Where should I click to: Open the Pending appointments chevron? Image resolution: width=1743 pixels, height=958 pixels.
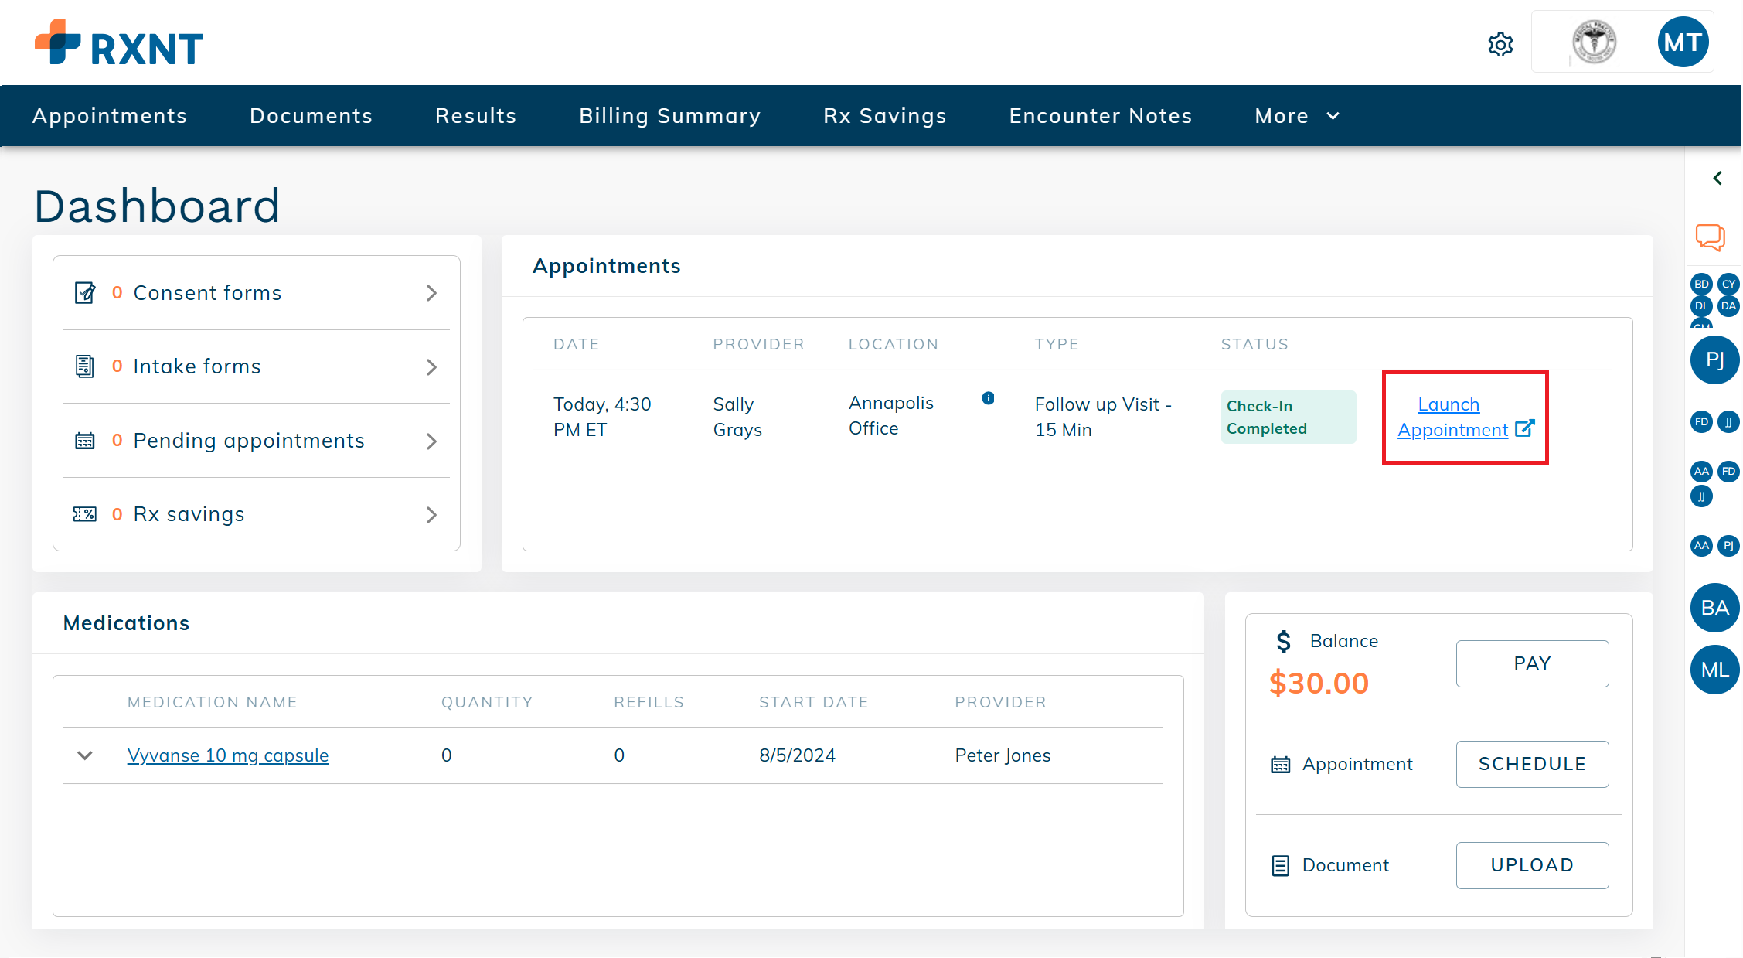tap(431, 441)
